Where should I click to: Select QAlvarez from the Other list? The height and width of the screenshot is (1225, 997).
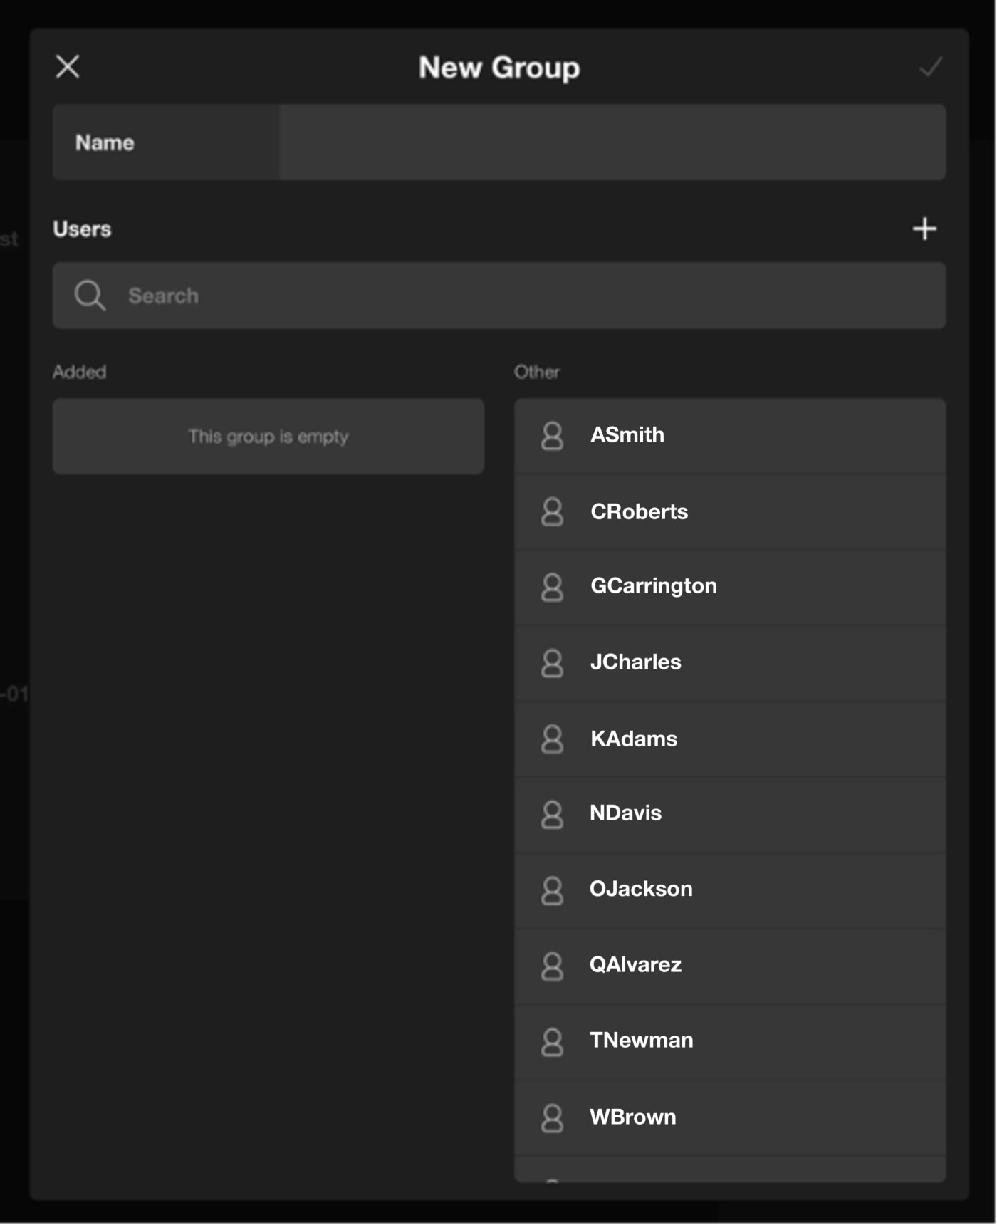[x=729, y=965]
